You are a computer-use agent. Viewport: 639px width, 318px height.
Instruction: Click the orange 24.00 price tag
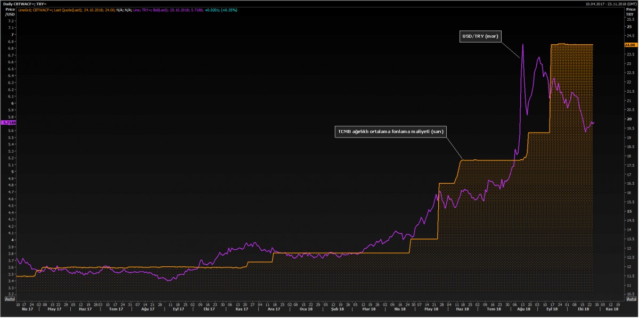[x=630, y=45]
